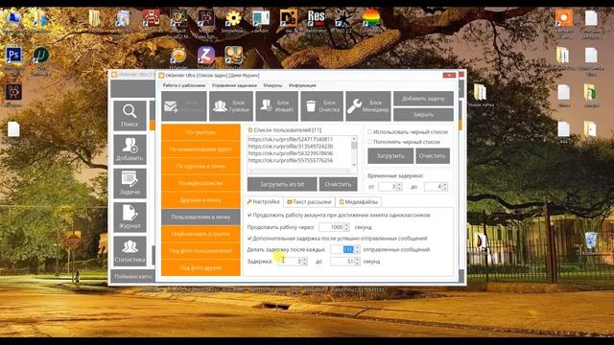
Task: Open the purple Z desktop shortcut
Action: (206, 56)
